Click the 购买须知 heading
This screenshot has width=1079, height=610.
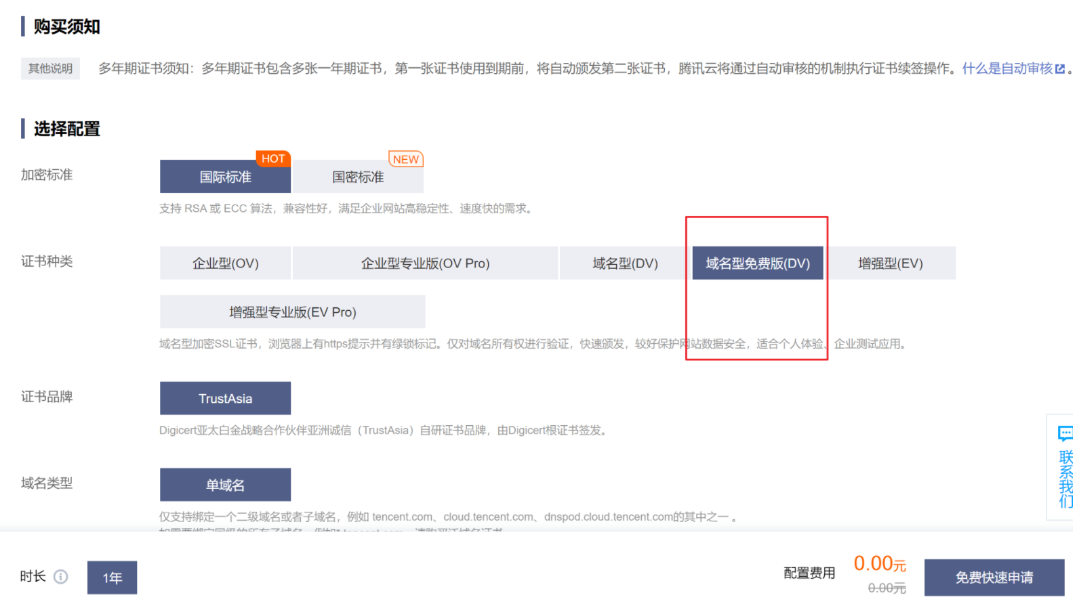[67, 26]
